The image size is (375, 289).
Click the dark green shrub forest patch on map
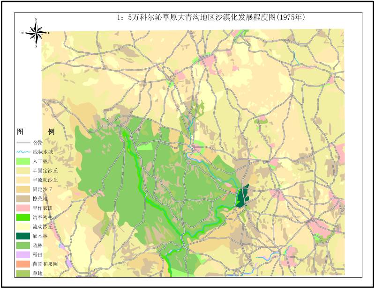[x=243, y=196]
